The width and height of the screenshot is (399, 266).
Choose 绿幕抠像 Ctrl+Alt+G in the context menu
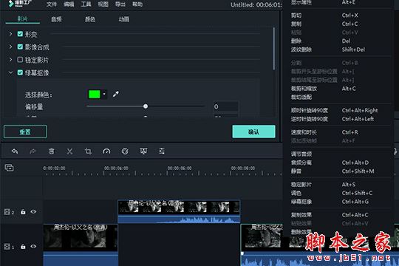pos(341,202)
